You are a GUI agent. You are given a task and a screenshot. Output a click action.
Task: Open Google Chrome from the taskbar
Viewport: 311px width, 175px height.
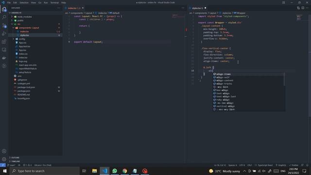click(x=124, y=171)
